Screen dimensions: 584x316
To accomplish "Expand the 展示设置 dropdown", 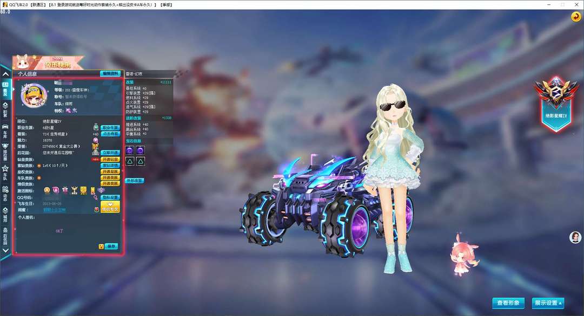I will point(548,303).
